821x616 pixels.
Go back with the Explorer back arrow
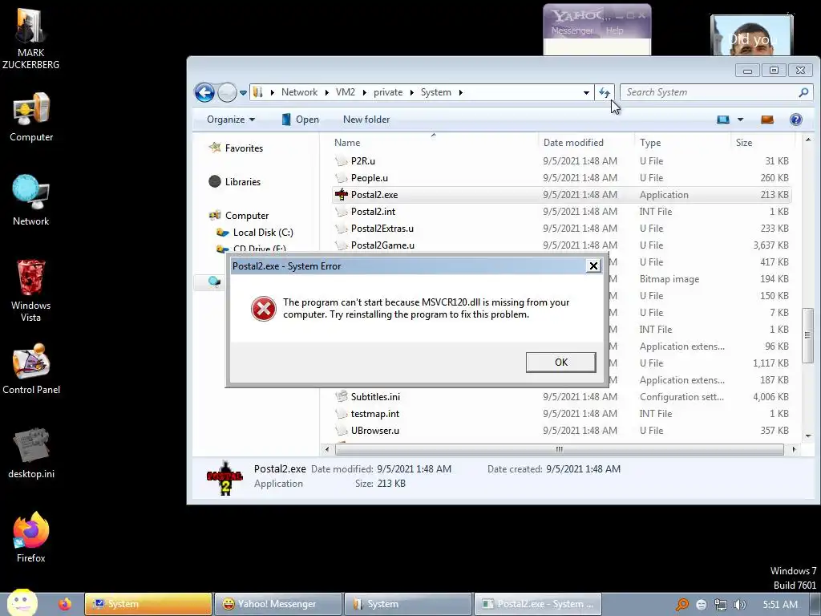[x=204, y=93]
